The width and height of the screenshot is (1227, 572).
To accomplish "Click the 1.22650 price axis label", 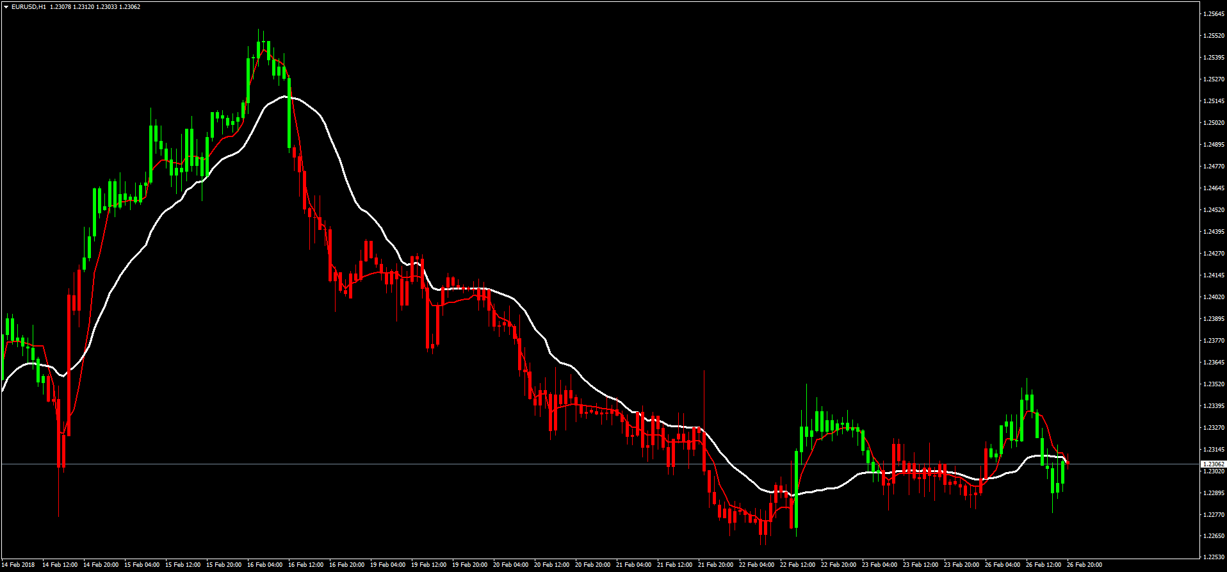I will [x=1214, y=536].
